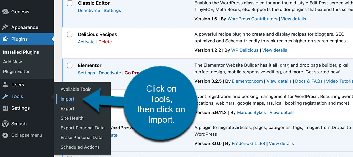Open Classic Editor Settings link
The width and height of the screenshot is (353, 157).
tap(112, 11)
